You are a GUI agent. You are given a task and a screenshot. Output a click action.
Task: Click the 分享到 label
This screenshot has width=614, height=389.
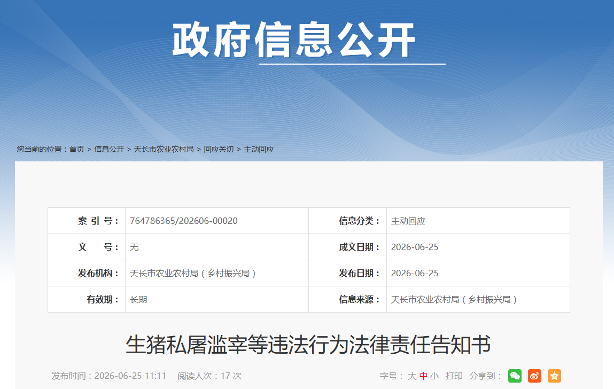[x=485, y=376]
